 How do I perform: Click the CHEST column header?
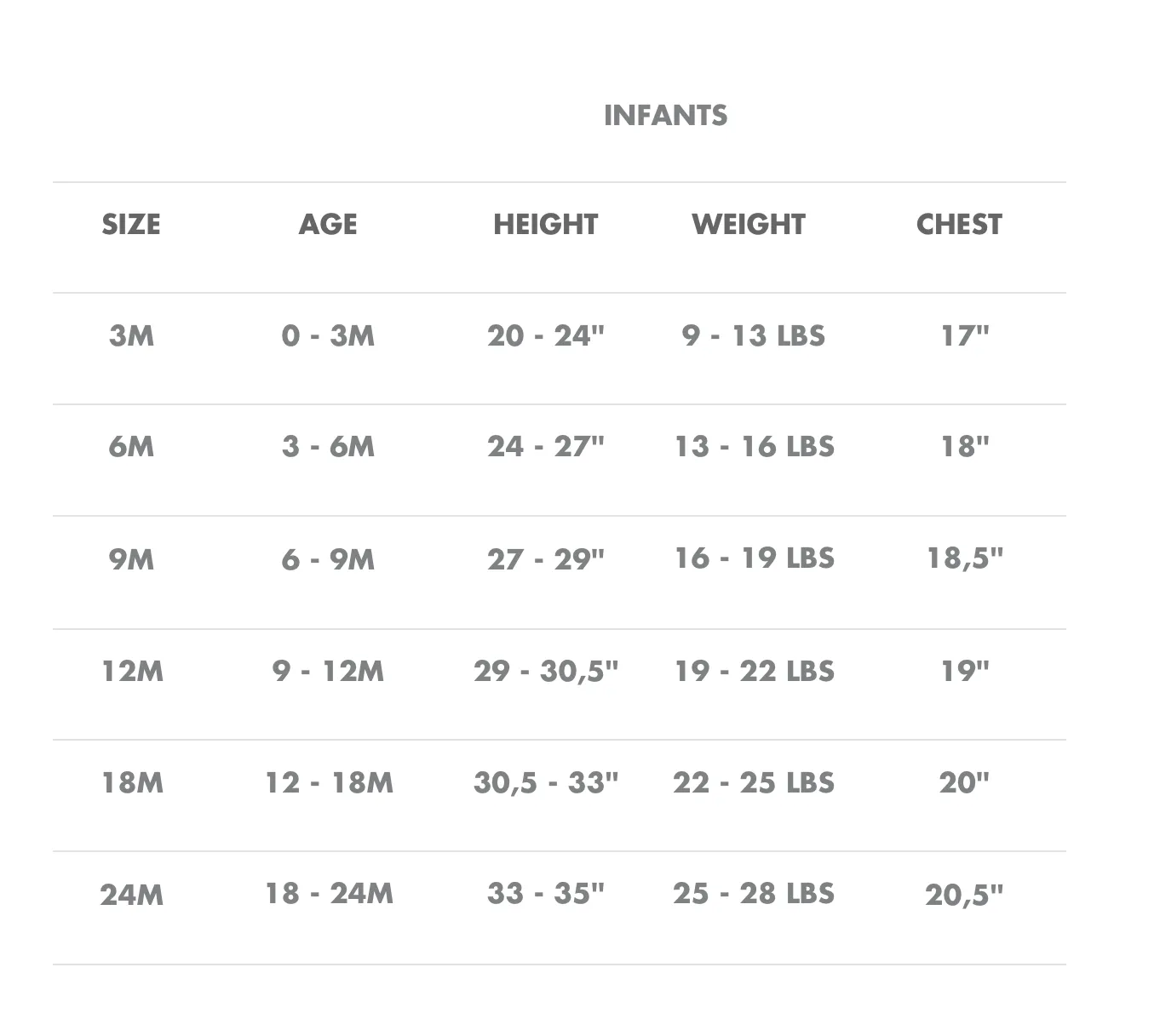[959, 224]
